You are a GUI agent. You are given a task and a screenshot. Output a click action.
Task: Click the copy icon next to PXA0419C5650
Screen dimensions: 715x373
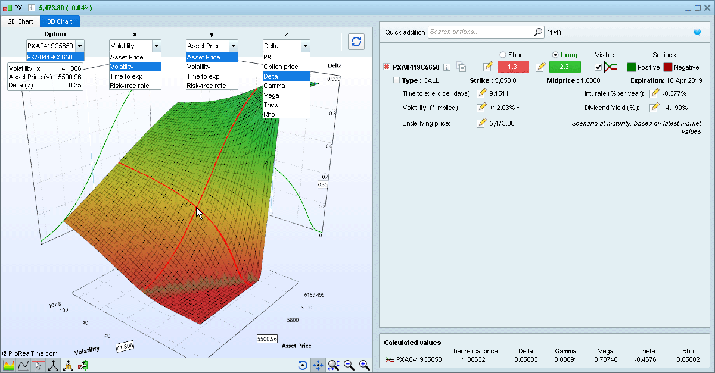[462, 67]
